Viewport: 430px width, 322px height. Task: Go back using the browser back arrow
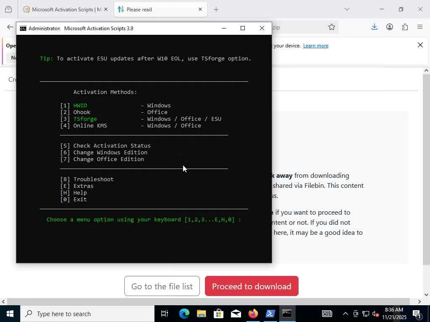pyautogui.click(x=10, y=27)
